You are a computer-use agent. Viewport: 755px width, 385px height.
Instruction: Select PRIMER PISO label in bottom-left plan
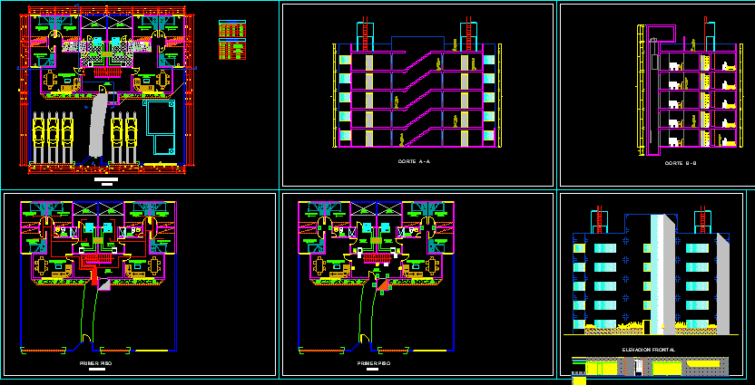pos(93,363)
